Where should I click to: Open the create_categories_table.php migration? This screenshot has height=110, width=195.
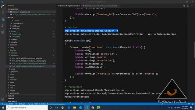point(29,64)
